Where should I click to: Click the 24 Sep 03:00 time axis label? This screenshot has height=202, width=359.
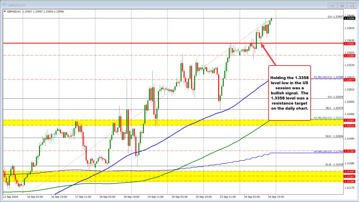[253, 197]
